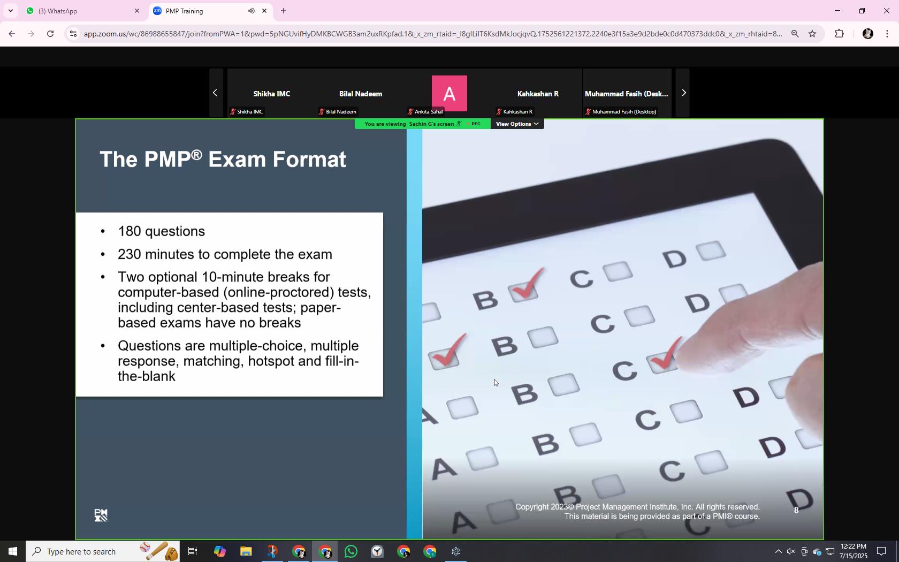Select Kahkashan R participant tile
The width and height of the screenshot is (899, 562).
538,93
